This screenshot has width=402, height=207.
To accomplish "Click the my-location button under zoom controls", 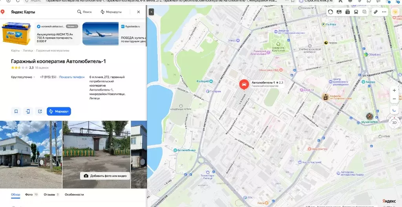I will pyautogui.click(x=394, y=110).
